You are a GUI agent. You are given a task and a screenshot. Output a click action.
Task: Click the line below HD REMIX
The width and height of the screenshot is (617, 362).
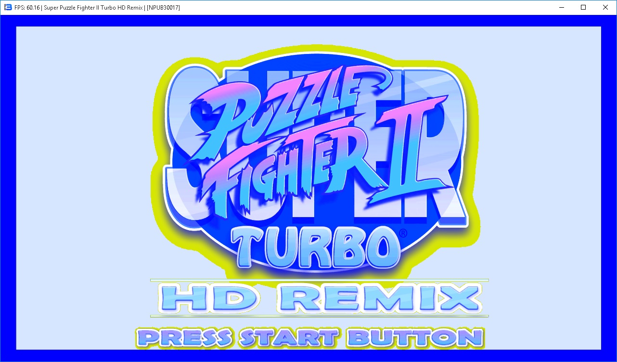(319, 316)
